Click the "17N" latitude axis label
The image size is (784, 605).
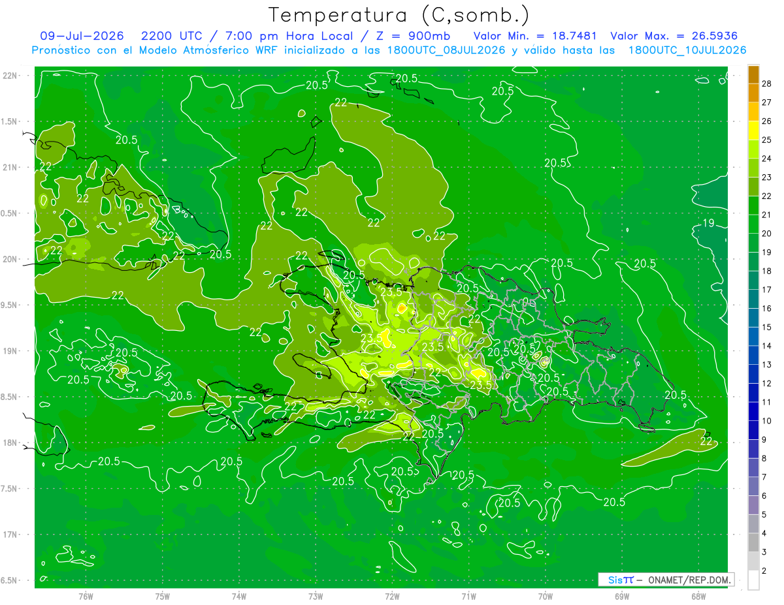pyautogui.click(x=10, y=535)
